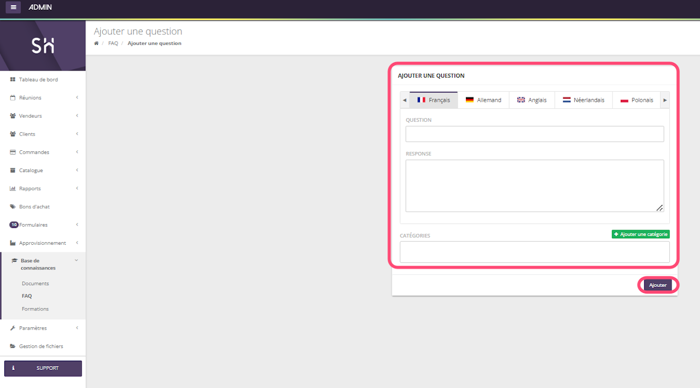Switch to the Allemand language tab
Image resolution: width=700 pixels, height=388 pixels.
pyautogui.click(x=483, y=100)
